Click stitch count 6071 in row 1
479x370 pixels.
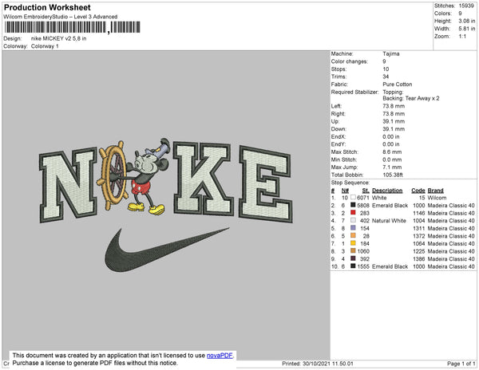pyautogui.click(x=363, y=198)
